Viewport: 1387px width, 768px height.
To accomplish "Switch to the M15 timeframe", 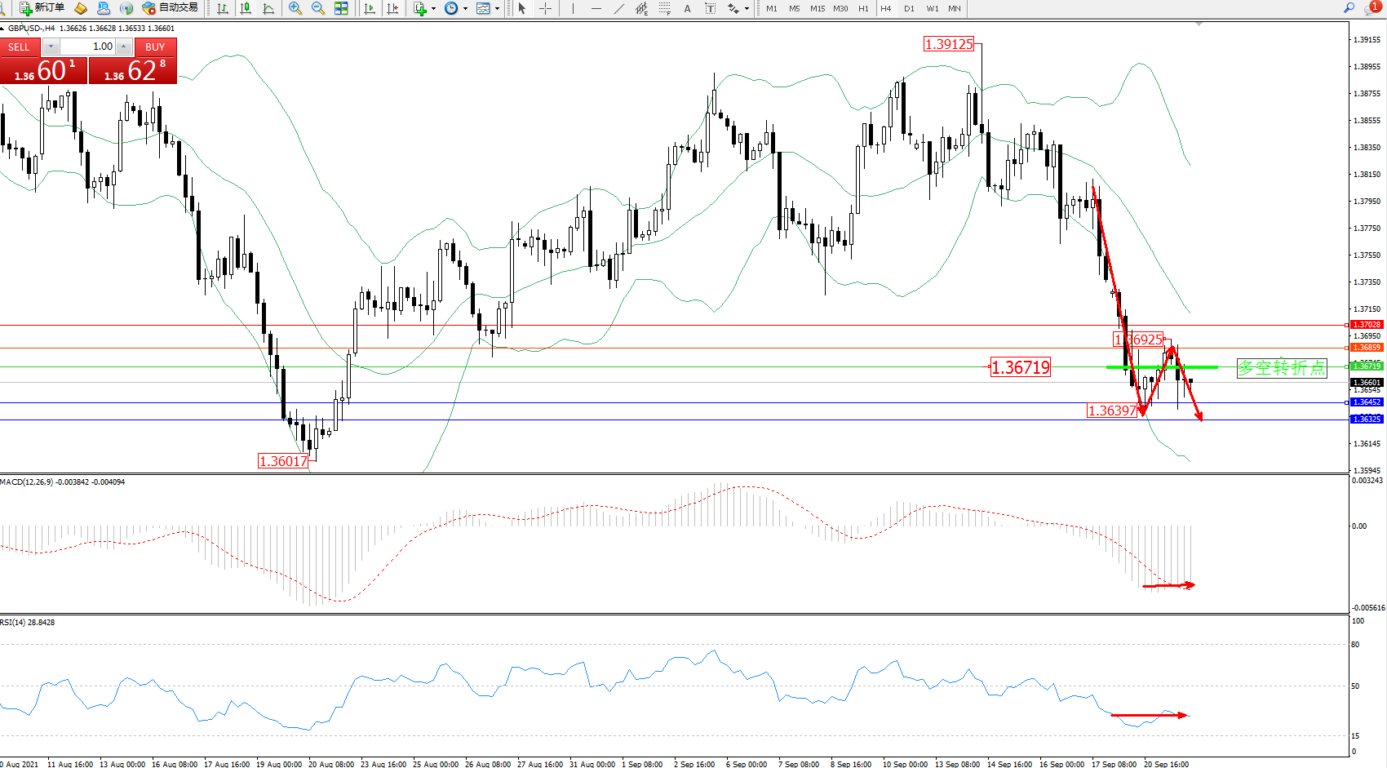I will pyautogui.click(x=818, y=8).
